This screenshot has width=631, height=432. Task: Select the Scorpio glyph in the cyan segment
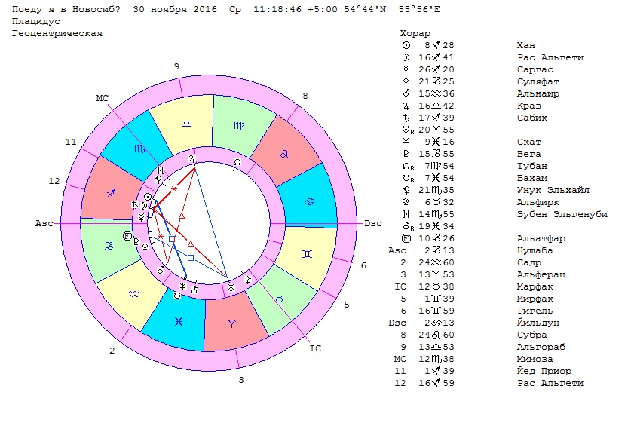coord(139,149)
